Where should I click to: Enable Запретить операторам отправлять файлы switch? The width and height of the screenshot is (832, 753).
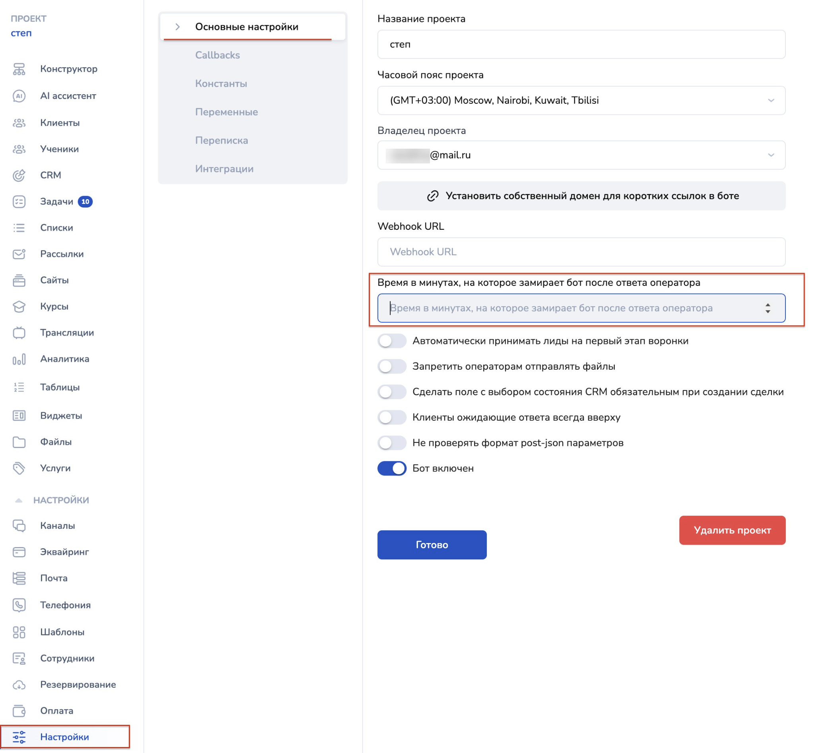click(392, 367)
